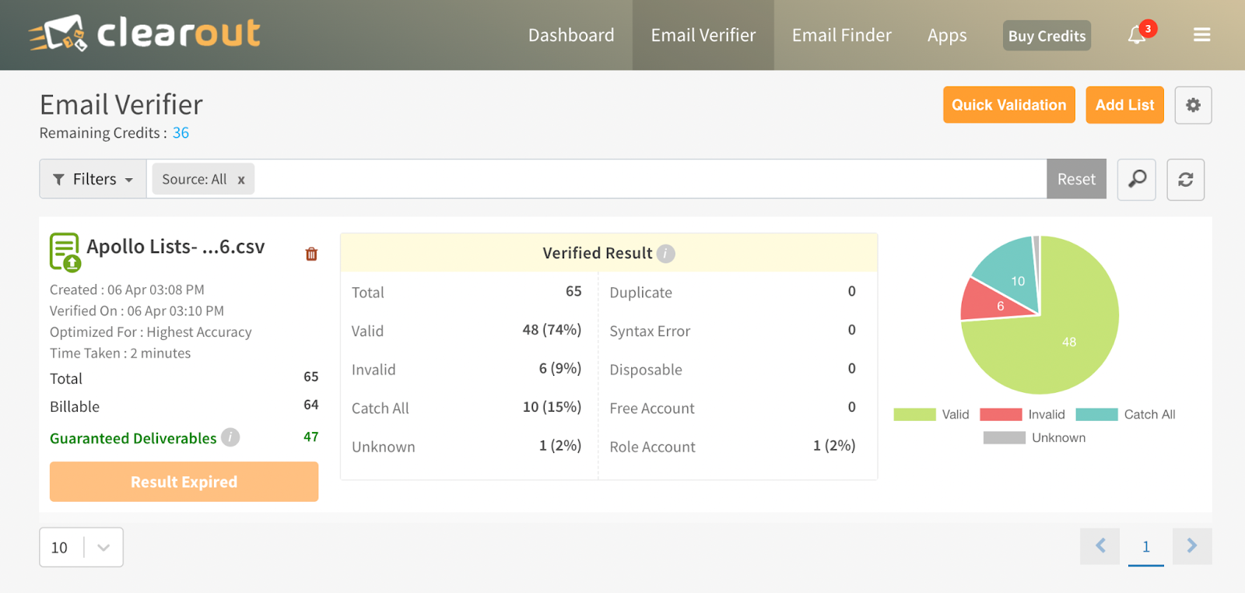
Task: Open Email Finder
Action: point(842,35)
